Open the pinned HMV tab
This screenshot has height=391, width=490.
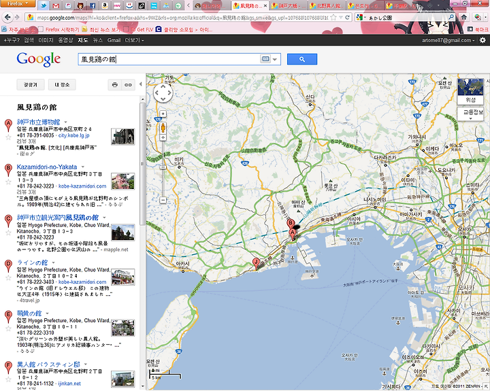[117, 5]
